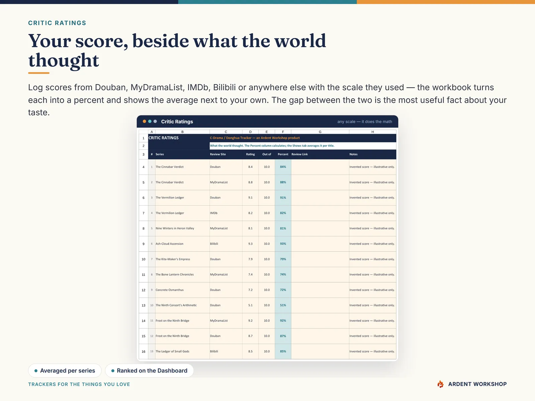The width and height of the screenshot is (535, 401).
Task: Click the 'CRITIC RATINGS' section eyebrow label
Action: [x=57, y=23]
